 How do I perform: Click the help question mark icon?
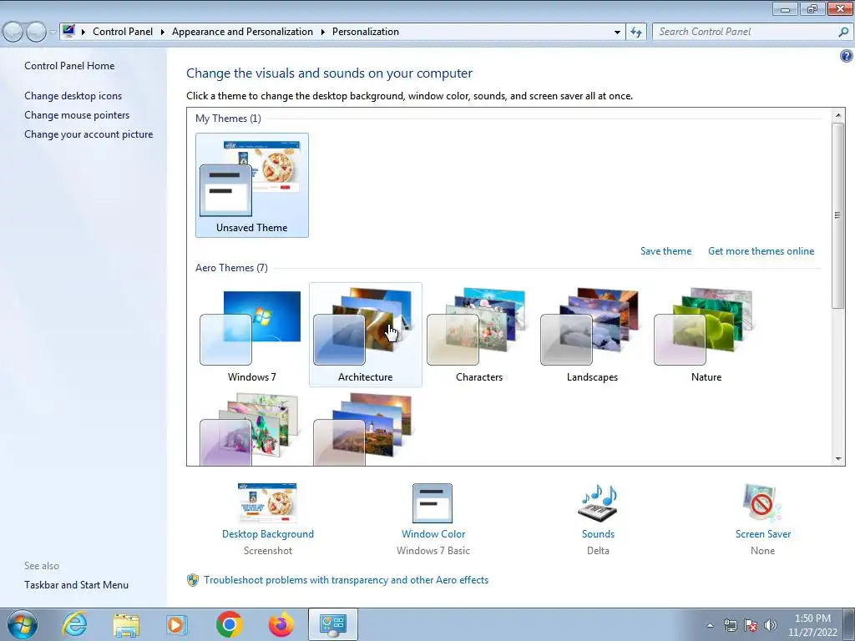pyautogui.click(x=847, y=56)
